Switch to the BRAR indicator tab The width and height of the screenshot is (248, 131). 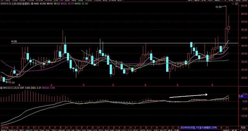coord(61,130)
